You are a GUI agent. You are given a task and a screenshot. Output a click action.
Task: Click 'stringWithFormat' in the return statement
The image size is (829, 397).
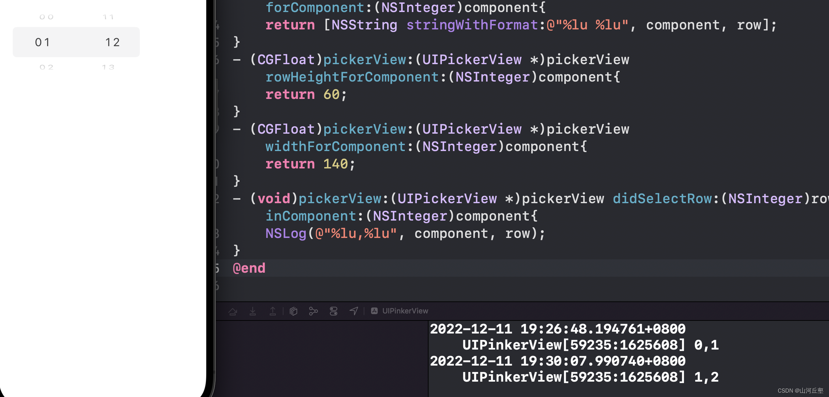point(472,25)
